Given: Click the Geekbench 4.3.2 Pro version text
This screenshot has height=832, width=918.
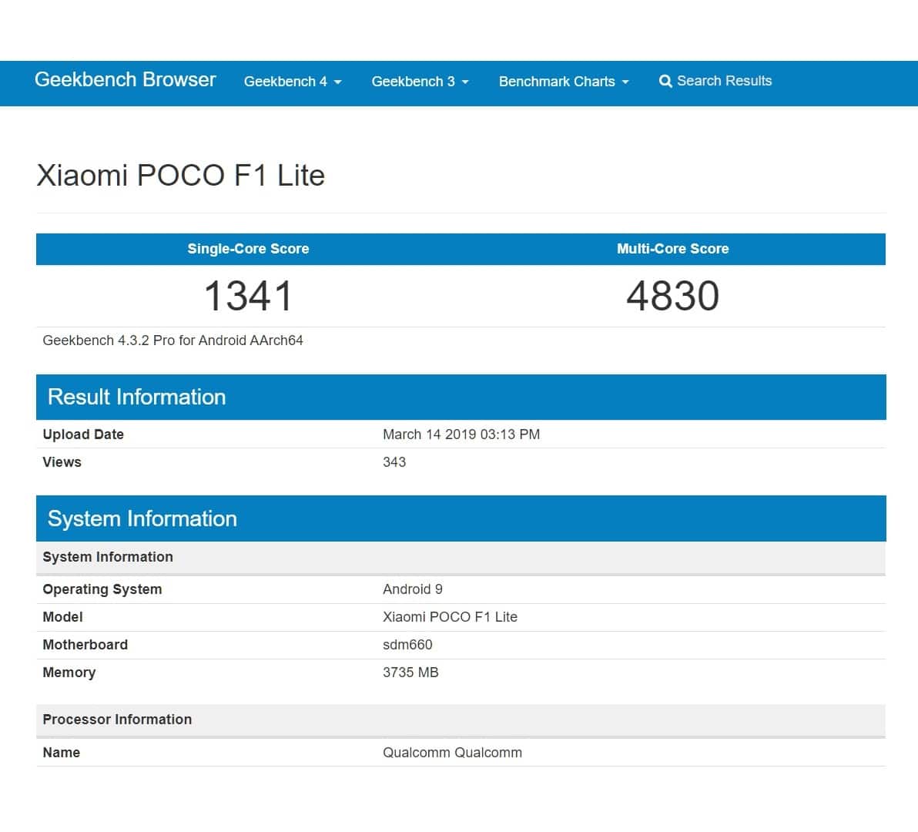Looking at the screenshot, I should [173, 341].
